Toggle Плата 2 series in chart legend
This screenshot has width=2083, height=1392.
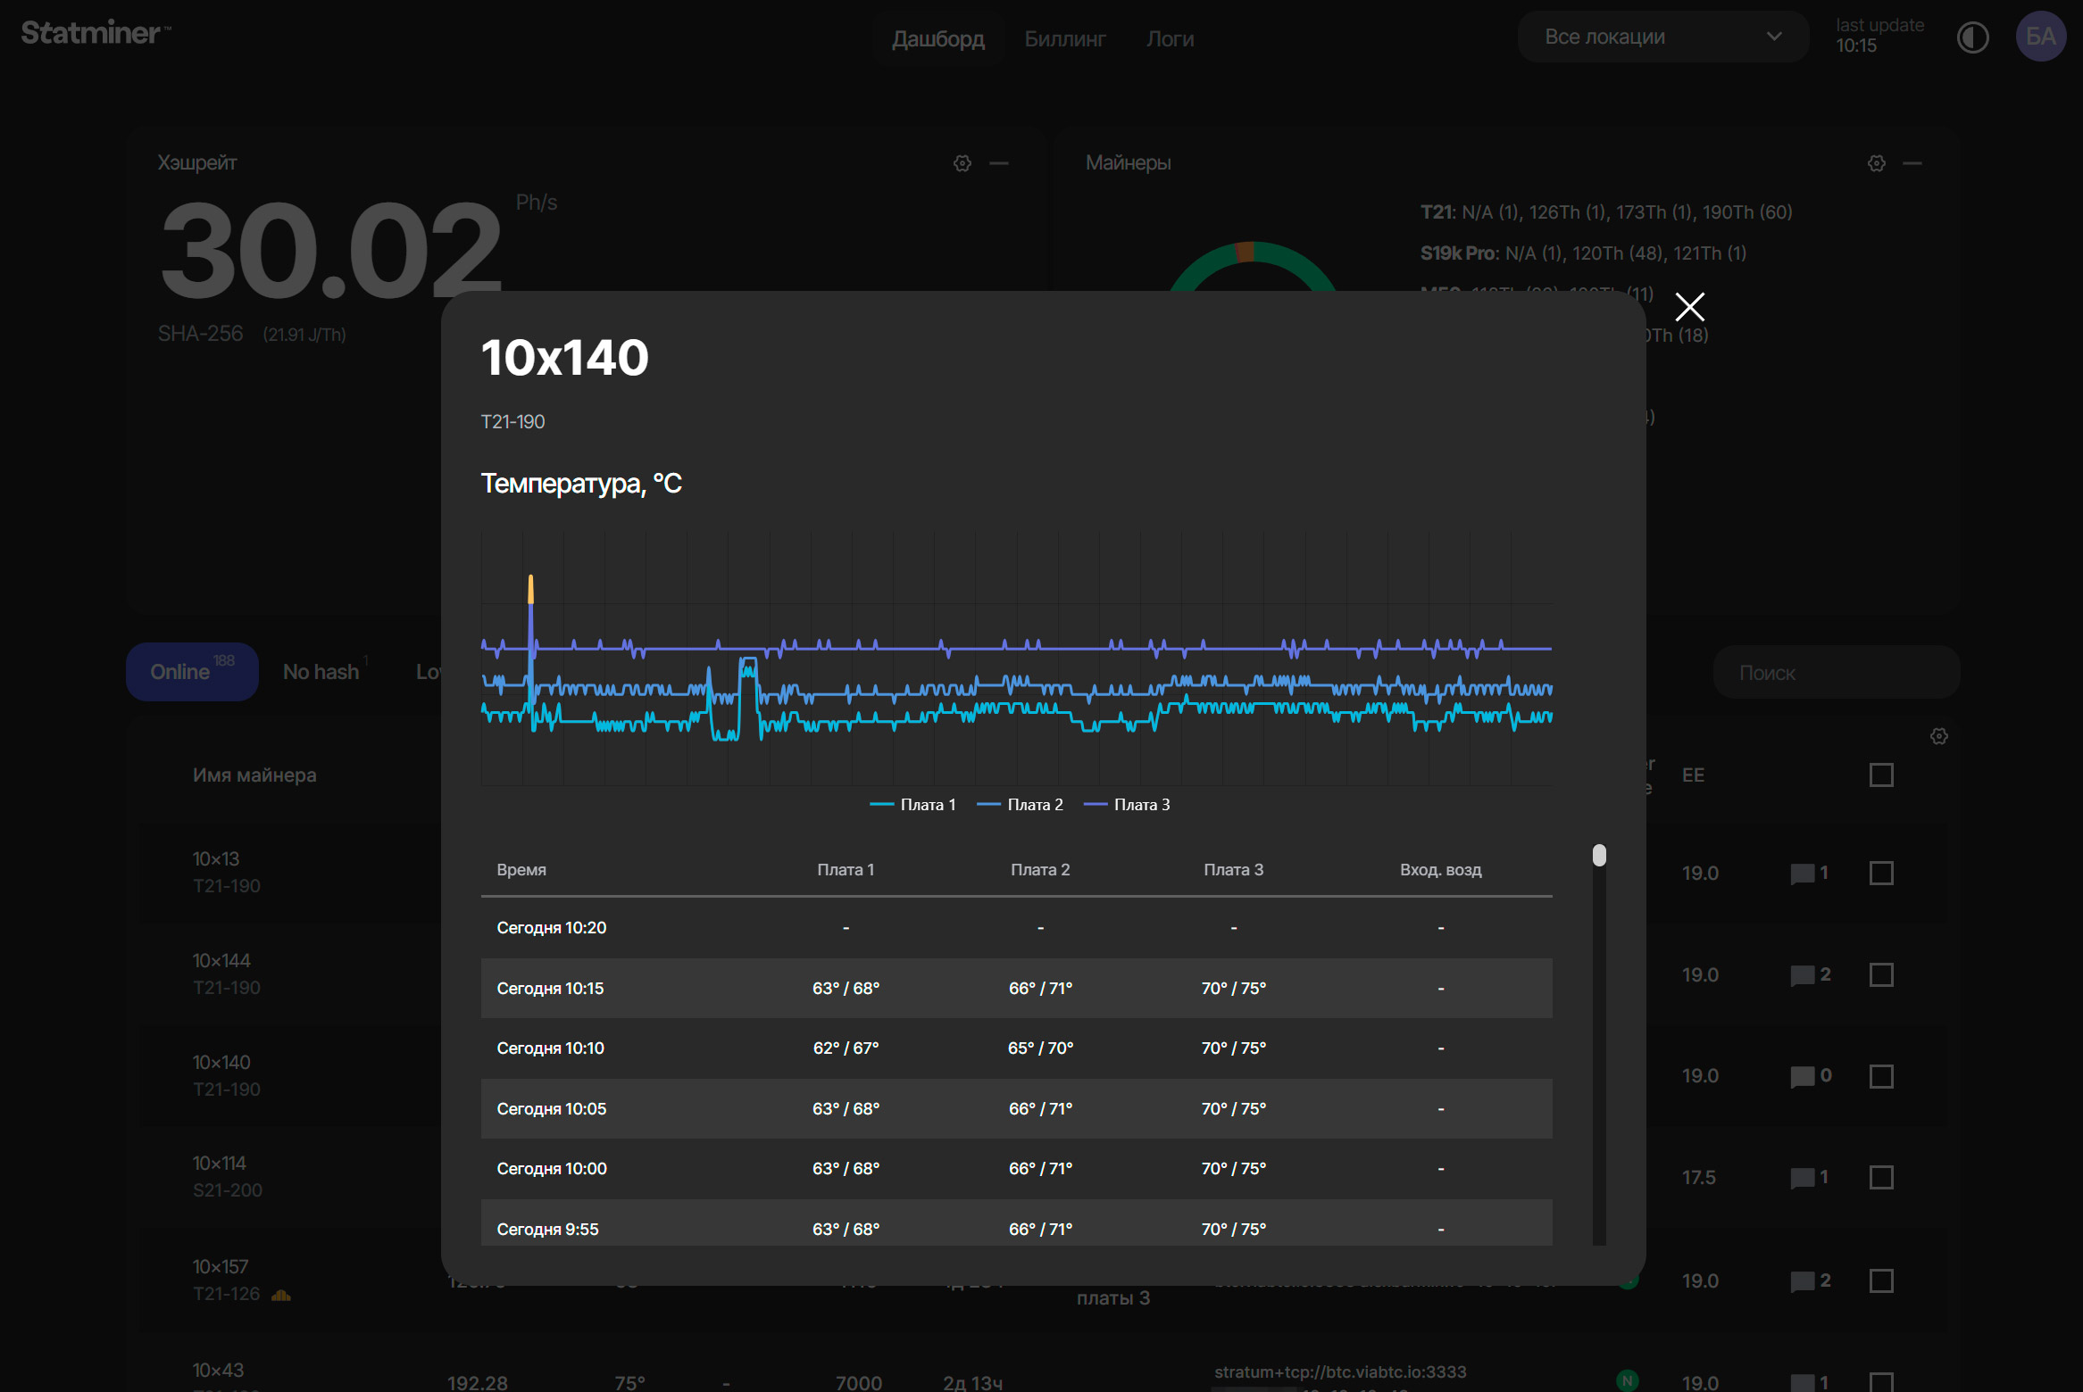pos(1020,805)
